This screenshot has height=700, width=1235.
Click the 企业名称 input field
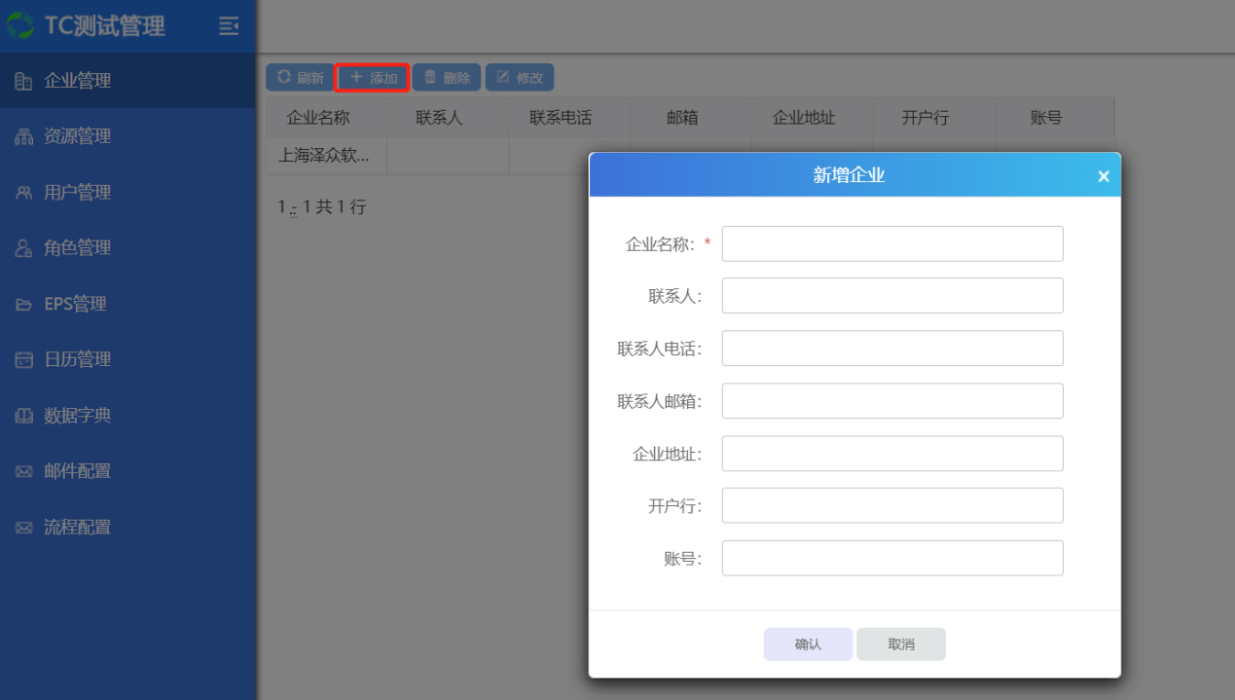coord(891,244)
